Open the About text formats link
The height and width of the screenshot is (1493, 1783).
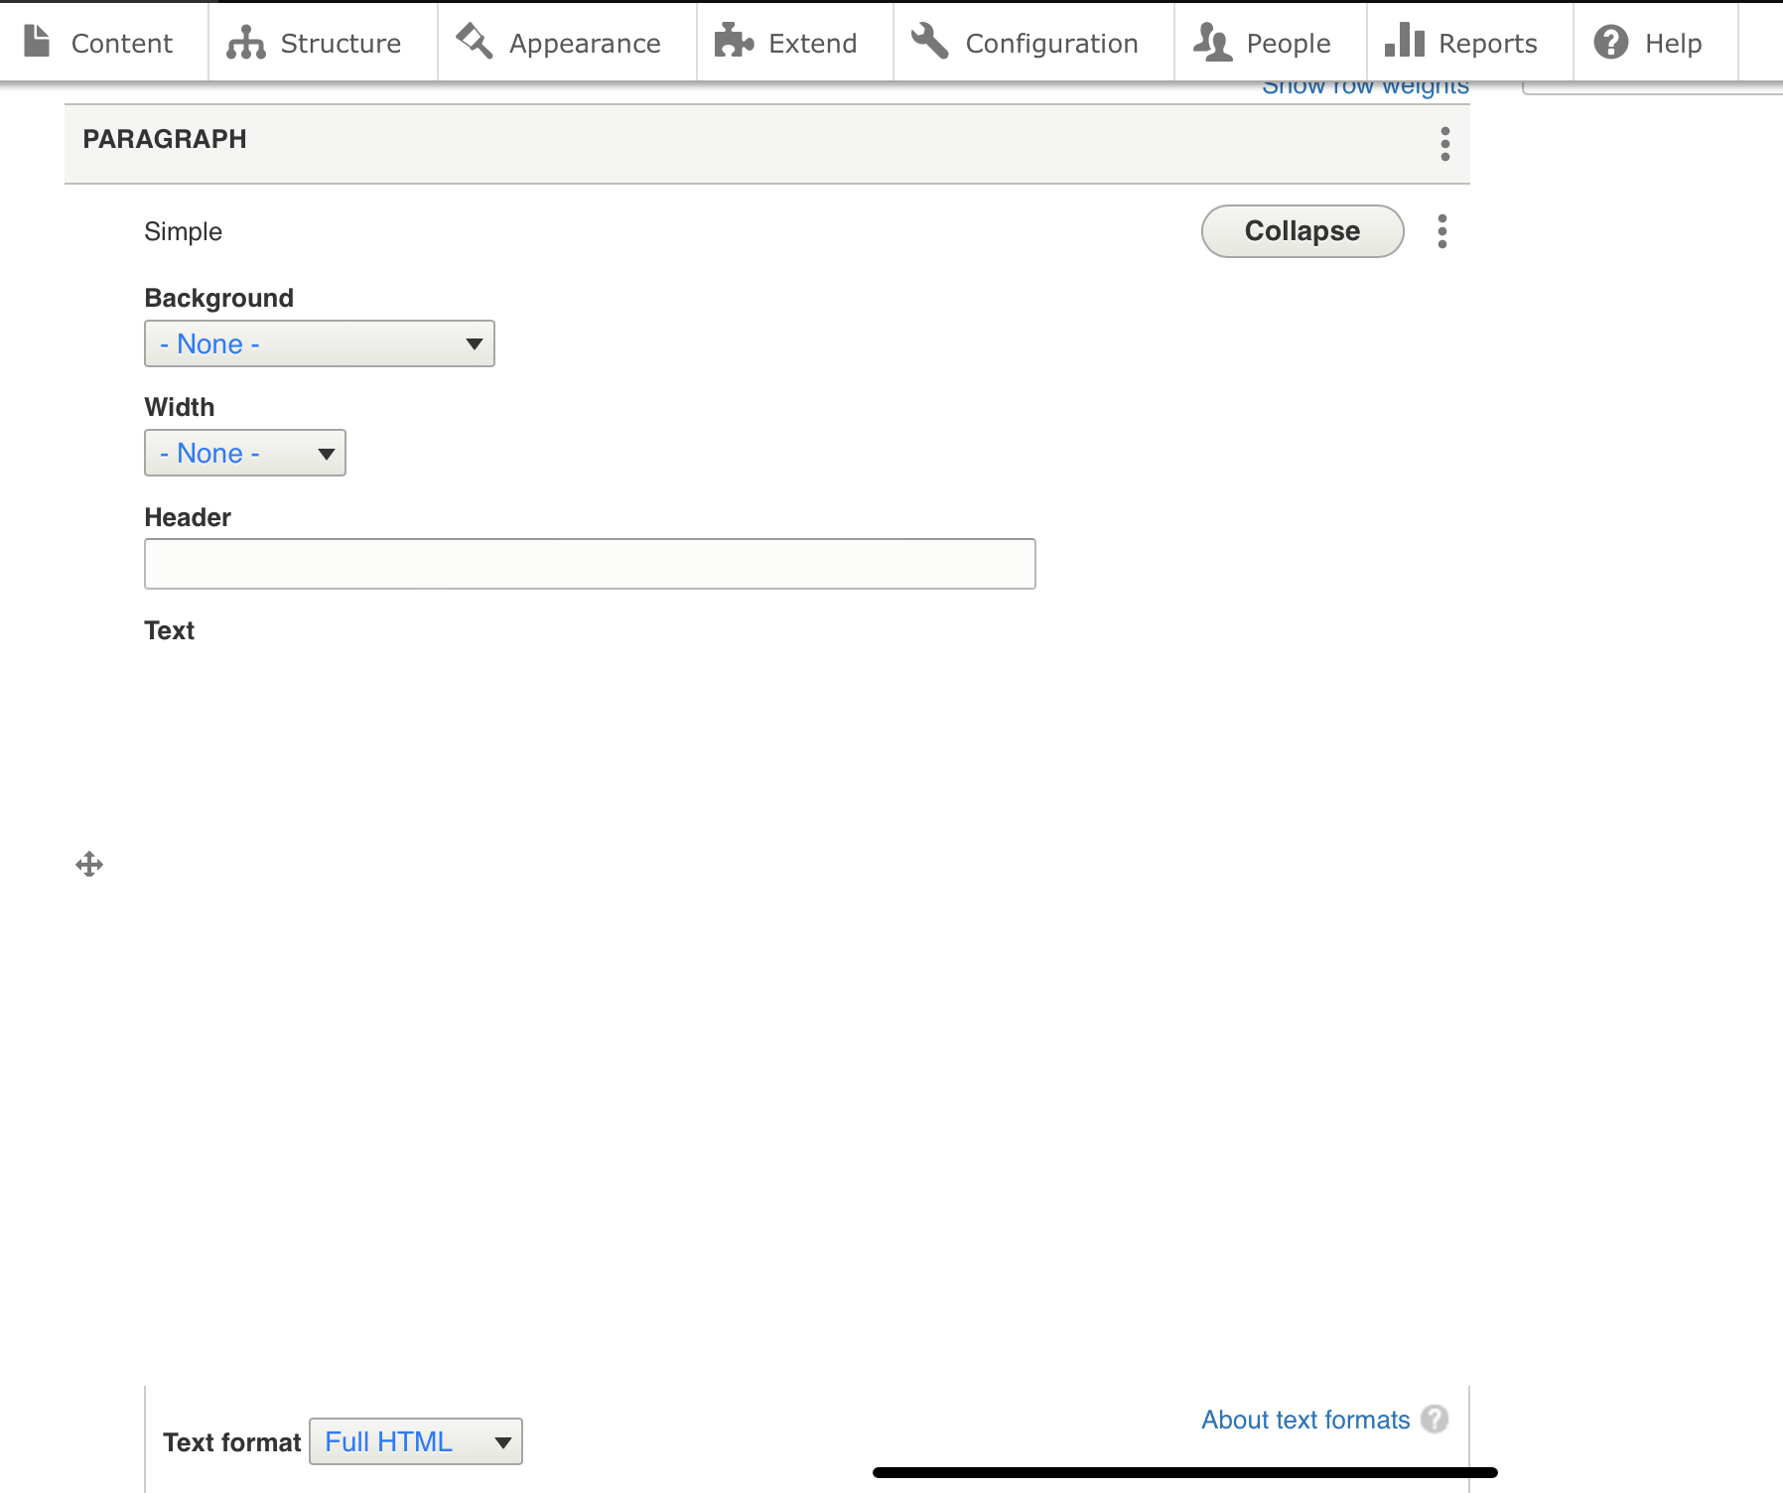point(1305,1420)
